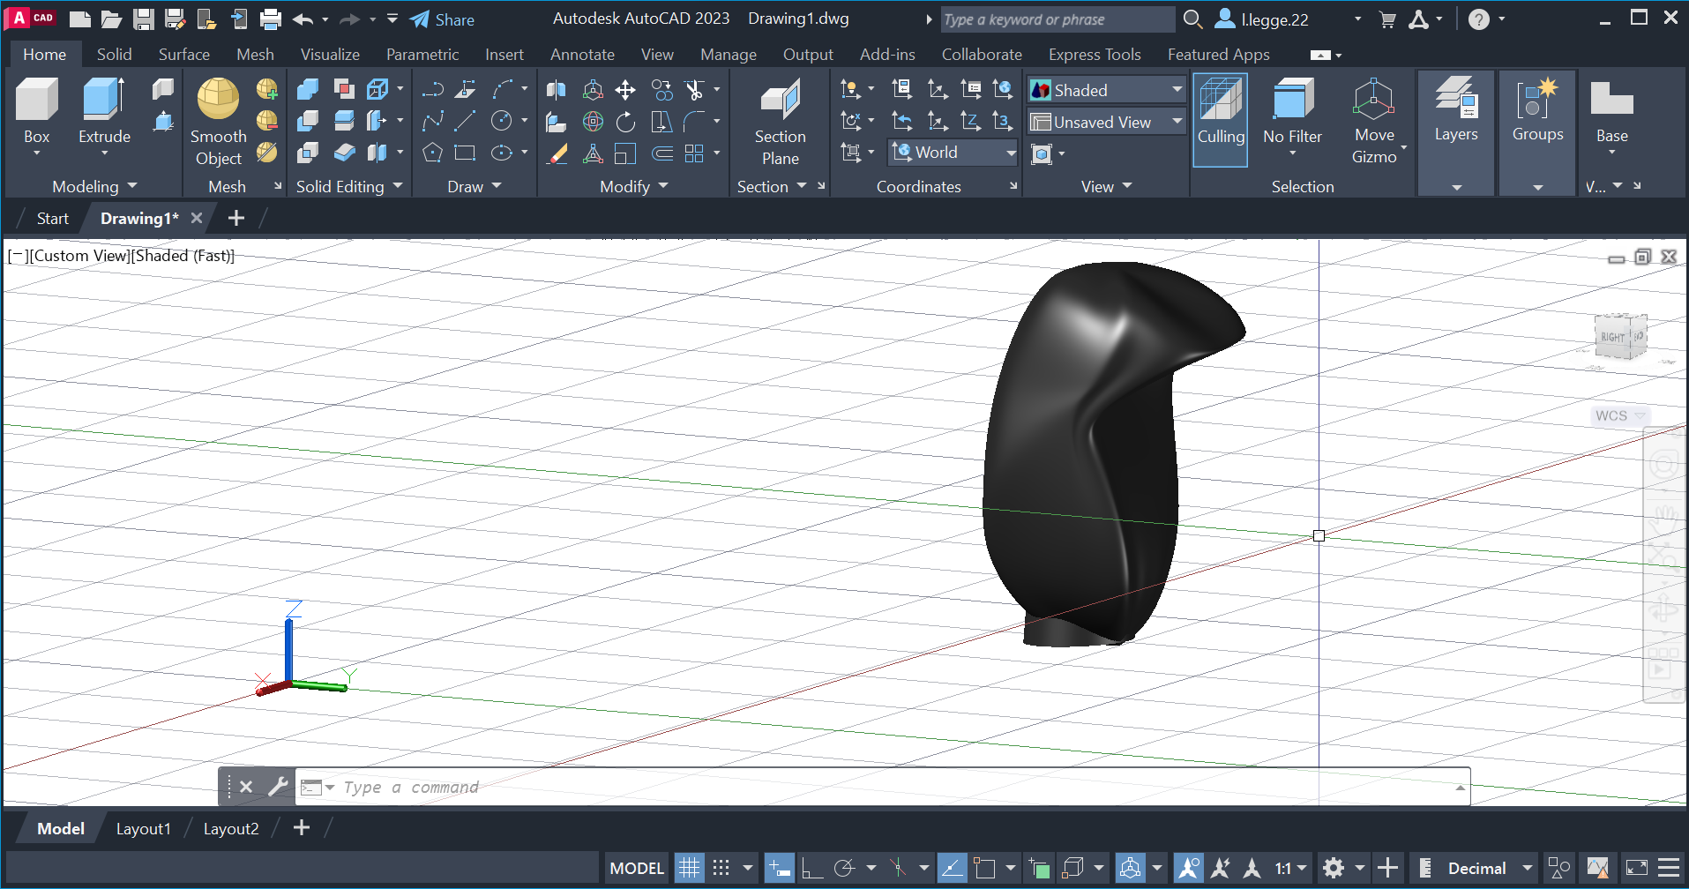Open the Shaded visual style dropdown
The image size is (1689, 889).
(1107, 90)
